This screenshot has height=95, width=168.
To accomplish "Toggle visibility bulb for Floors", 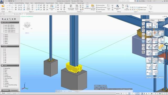I will [4, 43].
